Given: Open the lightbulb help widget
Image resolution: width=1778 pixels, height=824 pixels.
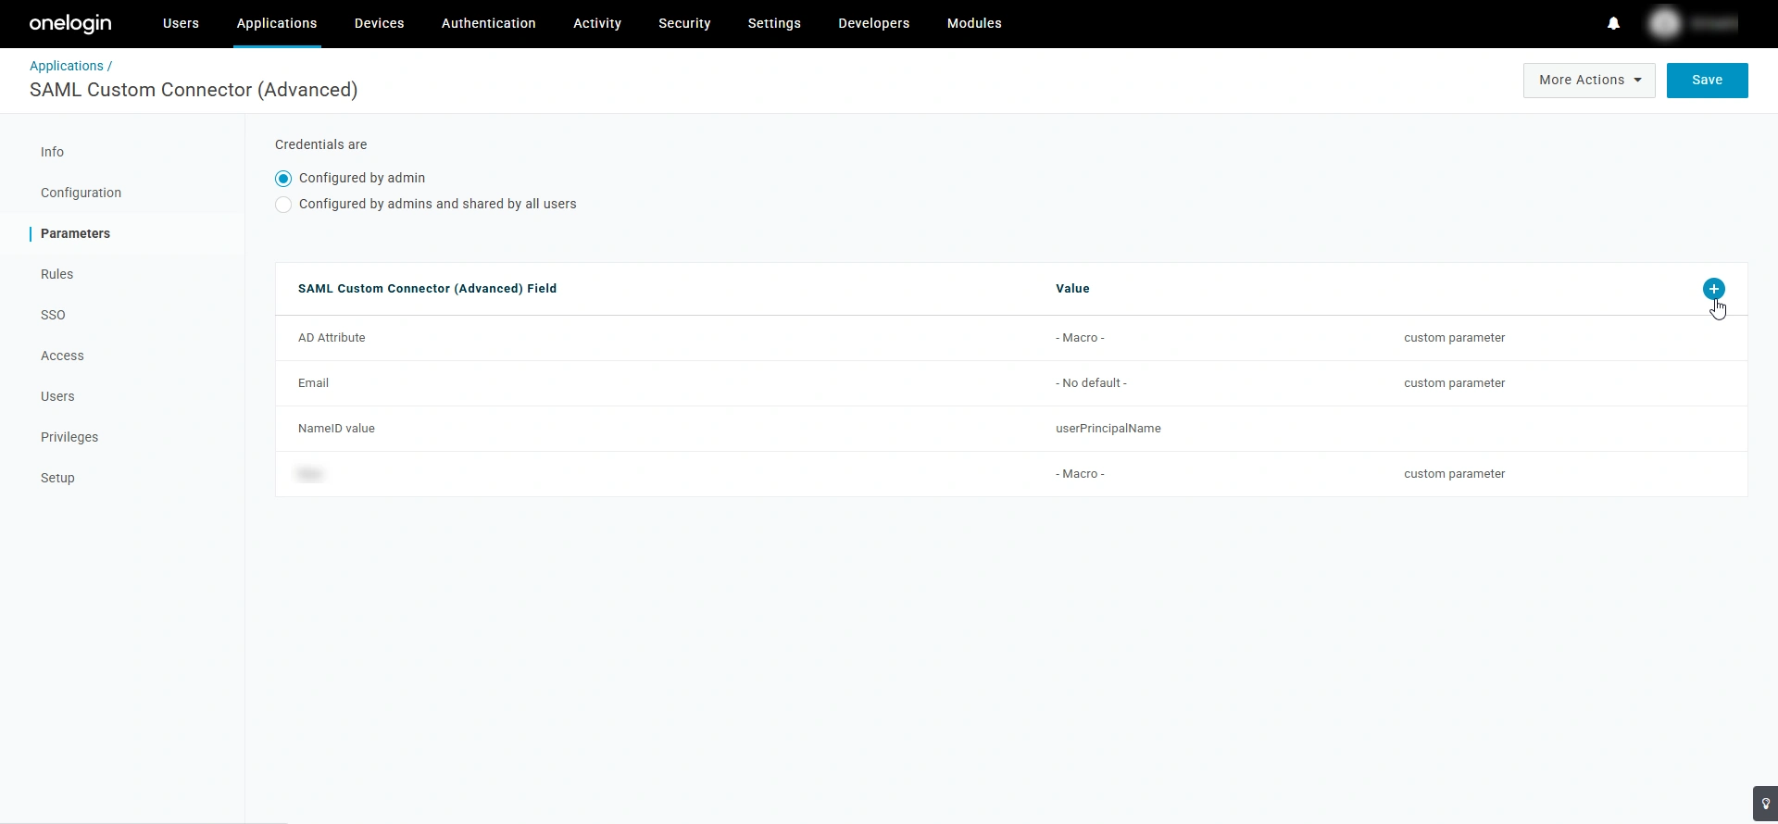Looking at the screenshot, I should point(1765,804).
